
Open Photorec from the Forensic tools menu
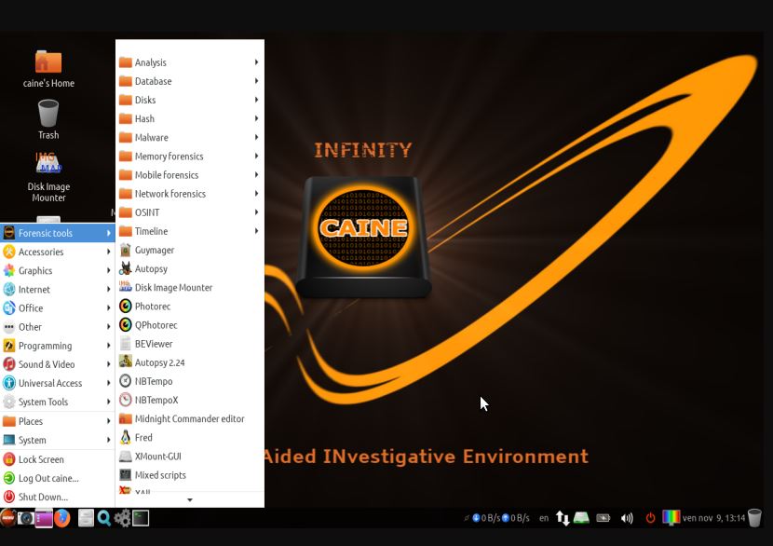pyautogui.click(x=190, y=307)
